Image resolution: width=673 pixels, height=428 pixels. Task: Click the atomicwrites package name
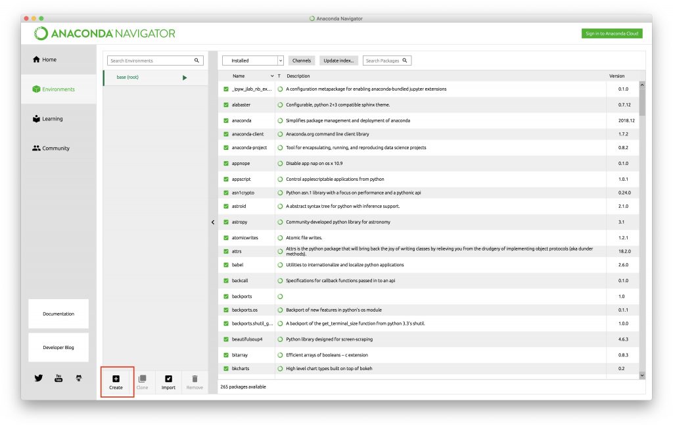point(244,237)
